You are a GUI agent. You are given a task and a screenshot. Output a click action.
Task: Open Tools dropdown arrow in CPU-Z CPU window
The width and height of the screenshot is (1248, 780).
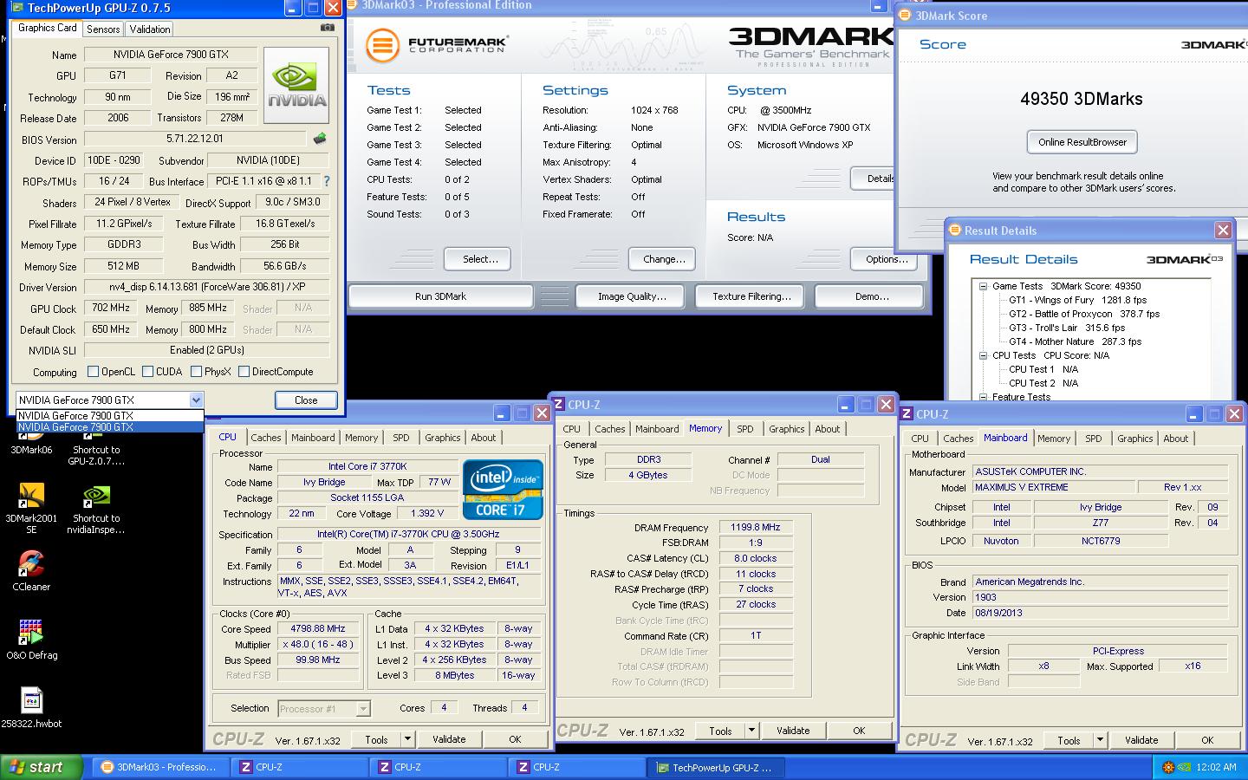(407, 739)
